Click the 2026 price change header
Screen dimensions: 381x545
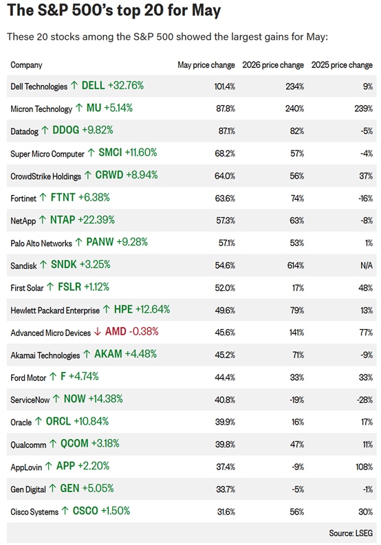273,65
